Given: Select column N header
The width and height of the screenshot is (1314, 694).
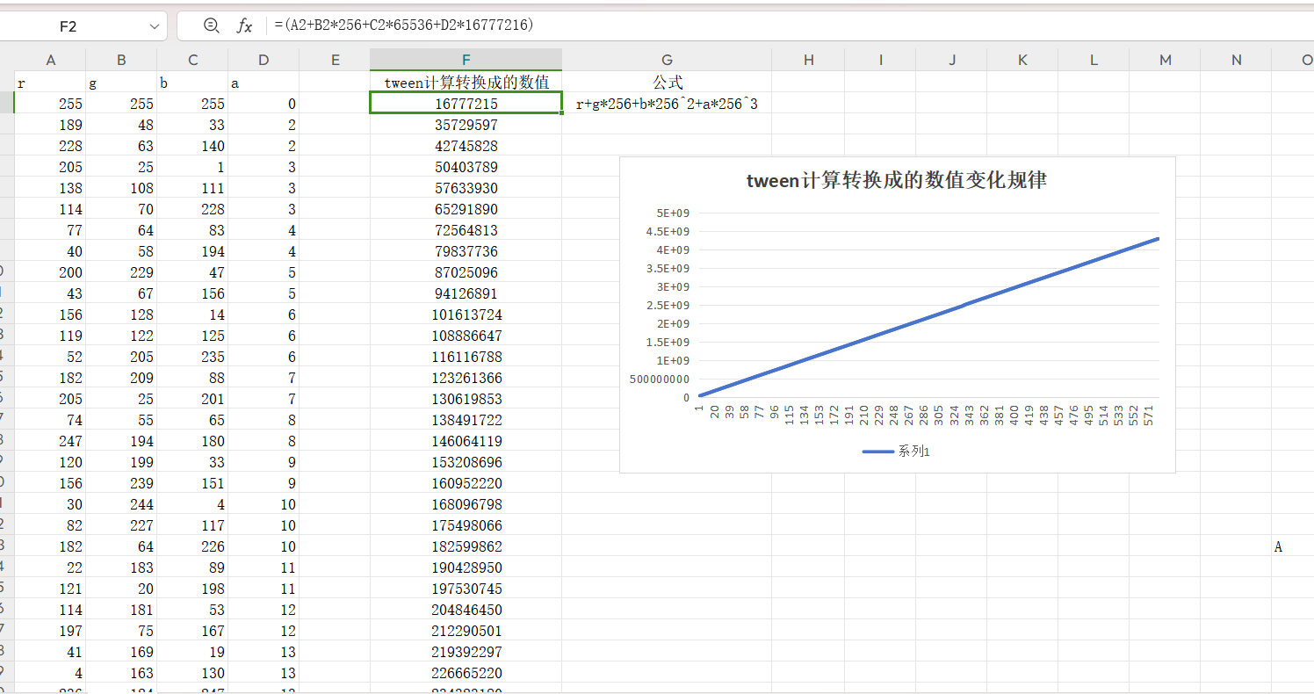Looking at the screenshot, I should [1236, 60].
